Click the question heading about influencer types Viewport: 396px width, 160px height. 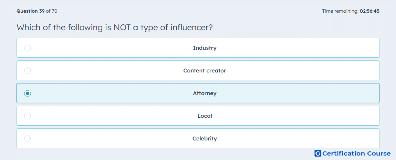tap(115, 27)
